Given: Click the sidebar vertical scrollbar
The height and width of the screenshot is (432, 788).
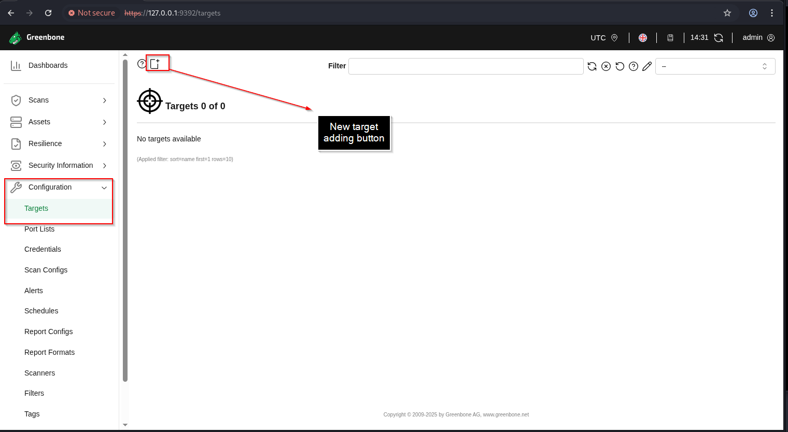Looking at the screenshot, I should (x=125, y=221).
